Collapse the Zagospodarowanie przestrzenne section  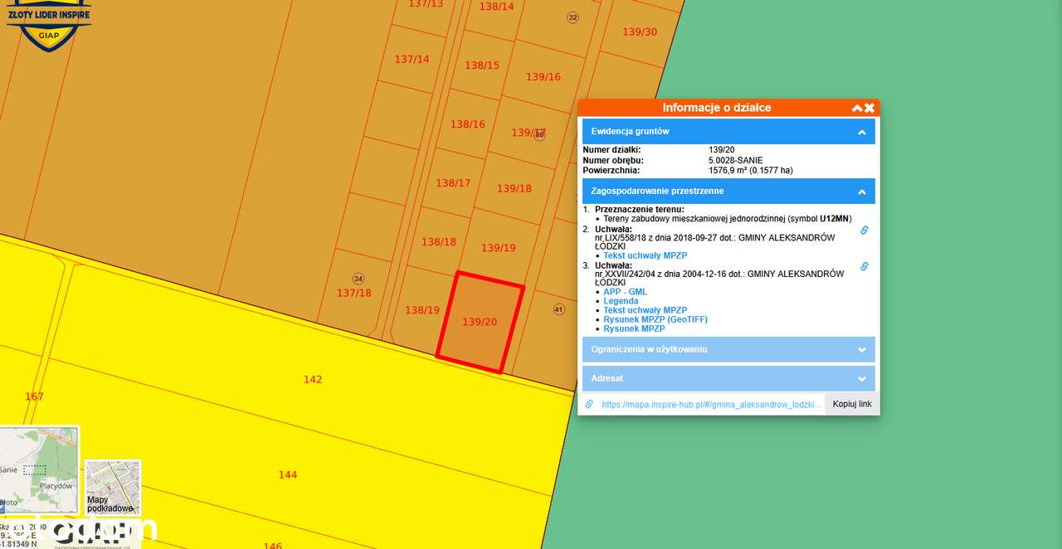coord(728,191)
